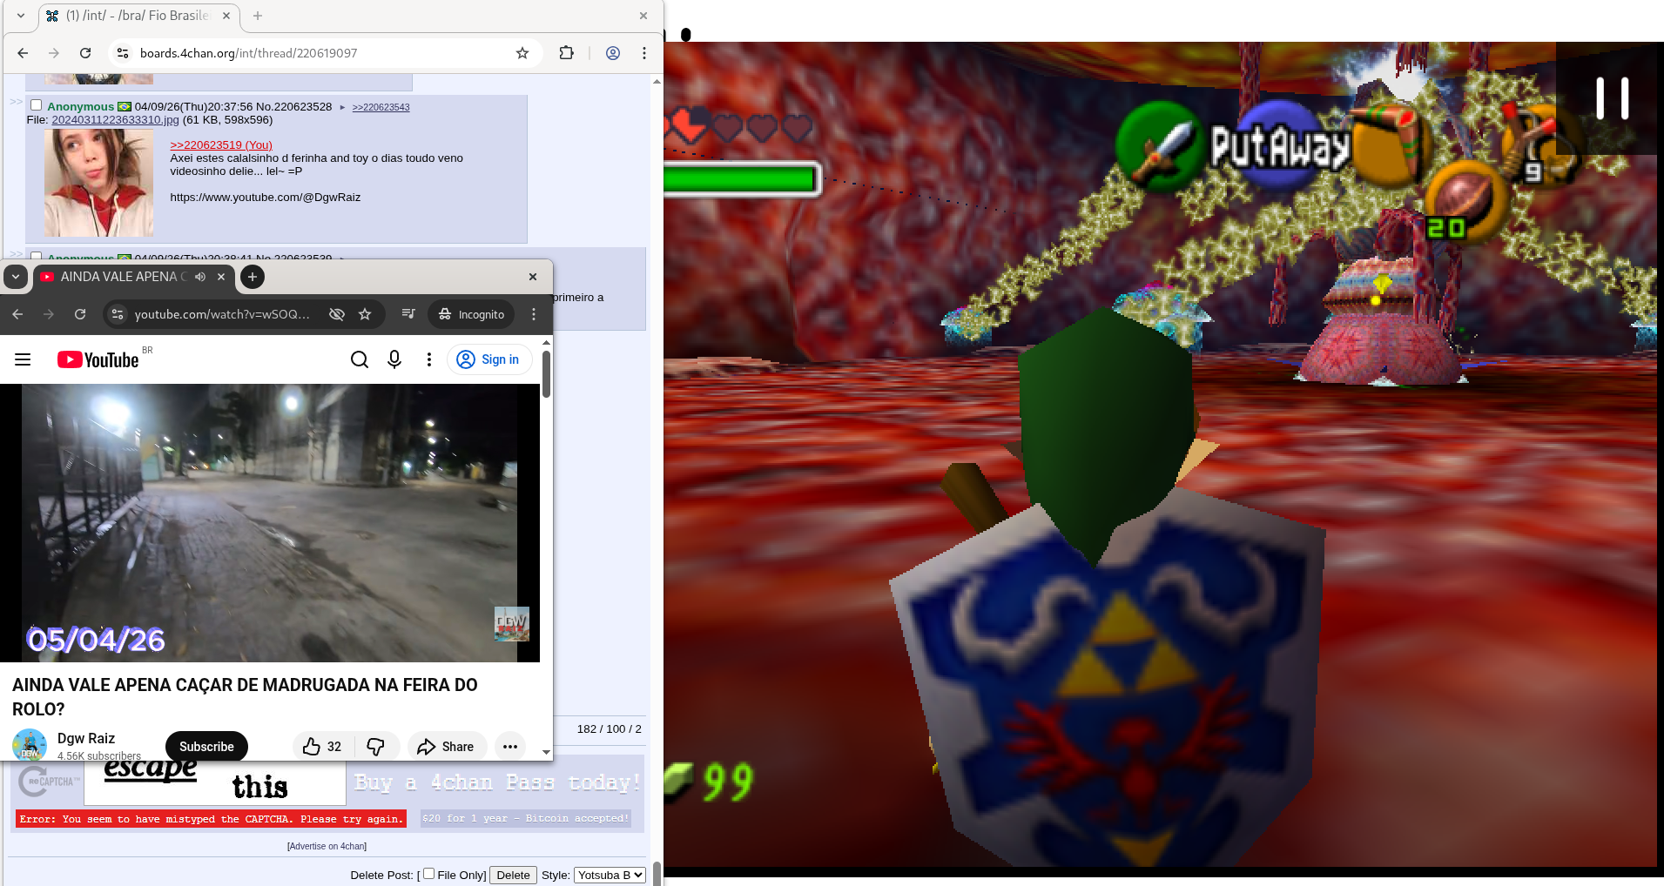Open the Dgw Raiz channel avatar

30,746
